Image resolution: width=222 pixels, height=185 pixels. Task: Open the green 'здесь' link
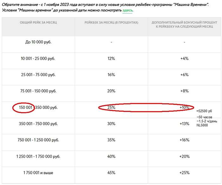(127, 10)
